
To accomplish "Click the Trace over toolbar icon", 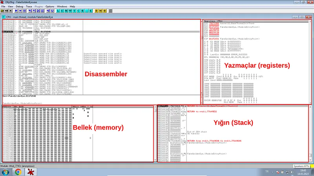I will click(42, 11).
